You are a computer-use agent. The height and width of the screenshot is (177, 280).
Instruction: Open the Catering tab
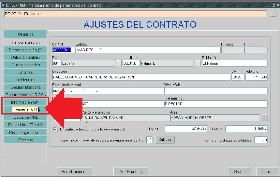(25, 140)
